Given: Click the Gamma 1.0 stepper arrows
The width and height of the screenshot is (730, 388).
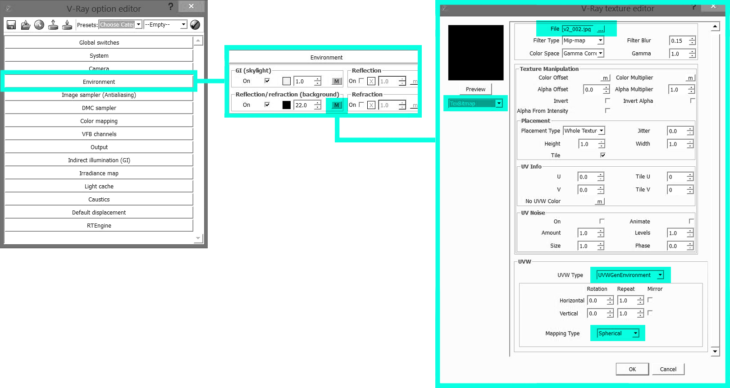Looking at the screenshot, I should 692,54.
